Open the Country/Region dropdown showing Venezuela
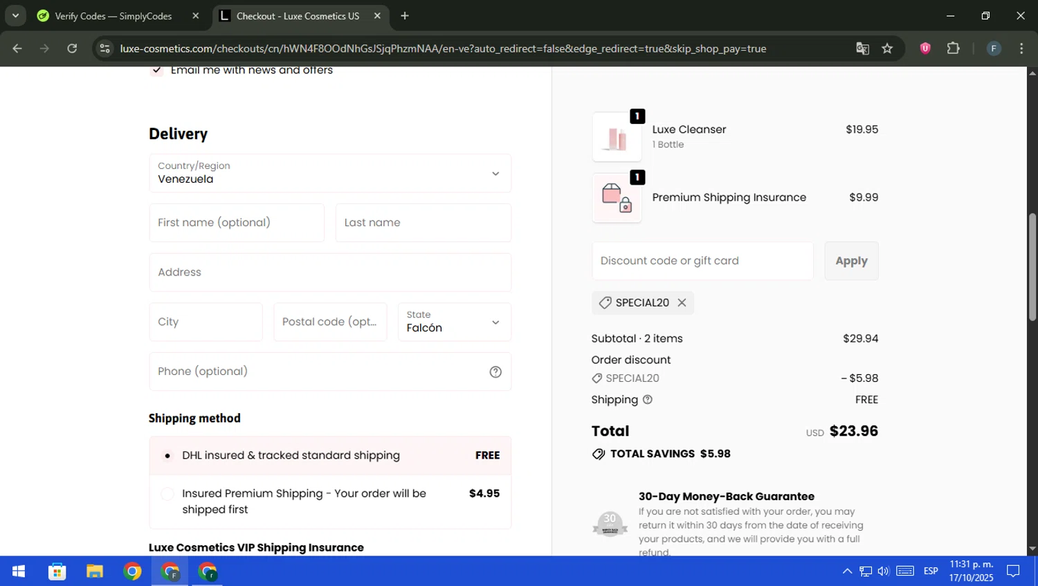 (330, 173)
